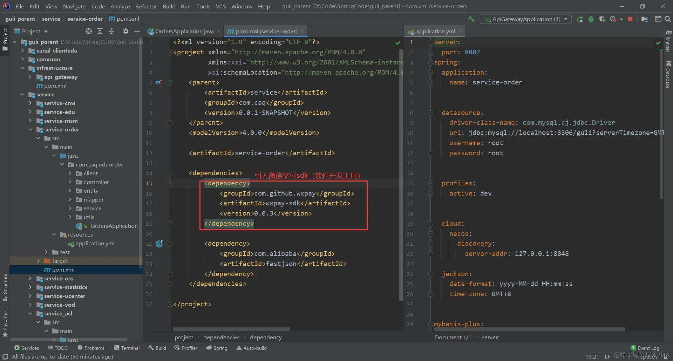Fold the parent block at line 5

[170, 82]
